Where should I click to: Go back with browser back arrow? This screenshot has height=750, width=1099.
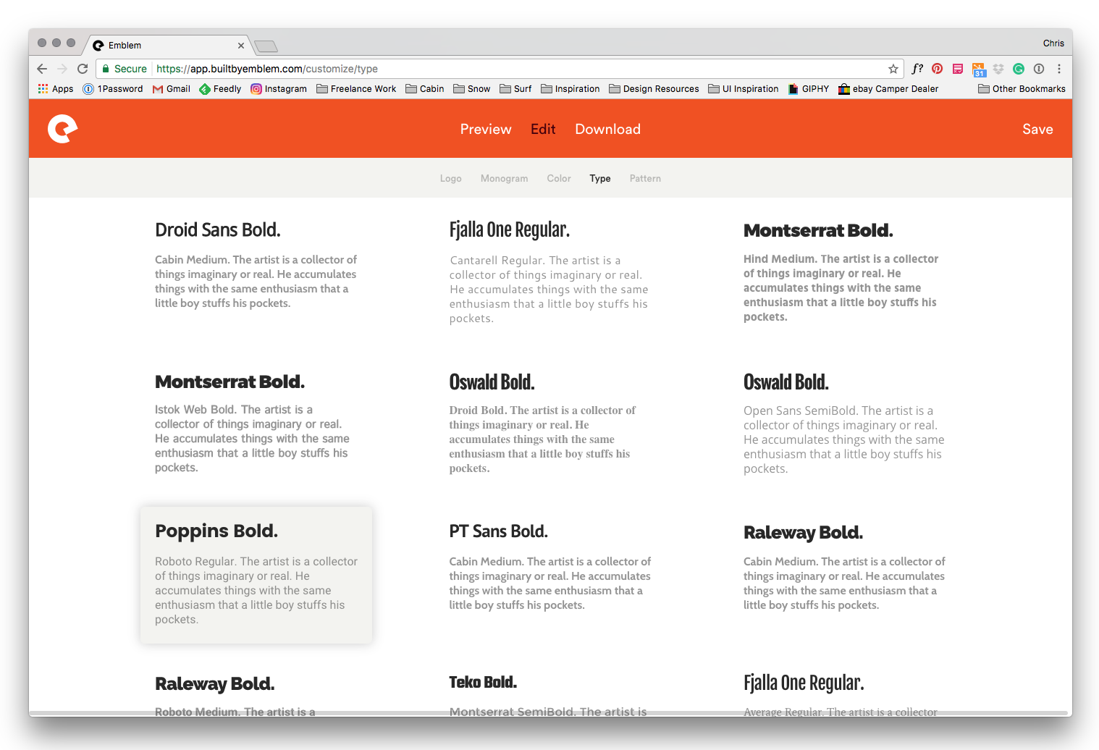(x=42, y=69)
